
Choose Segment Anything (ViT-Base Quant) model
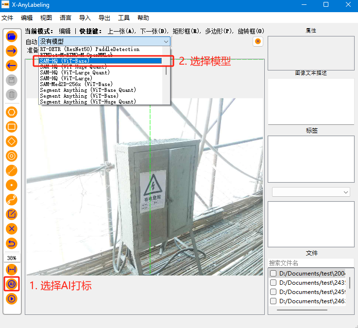coord(101,90)
